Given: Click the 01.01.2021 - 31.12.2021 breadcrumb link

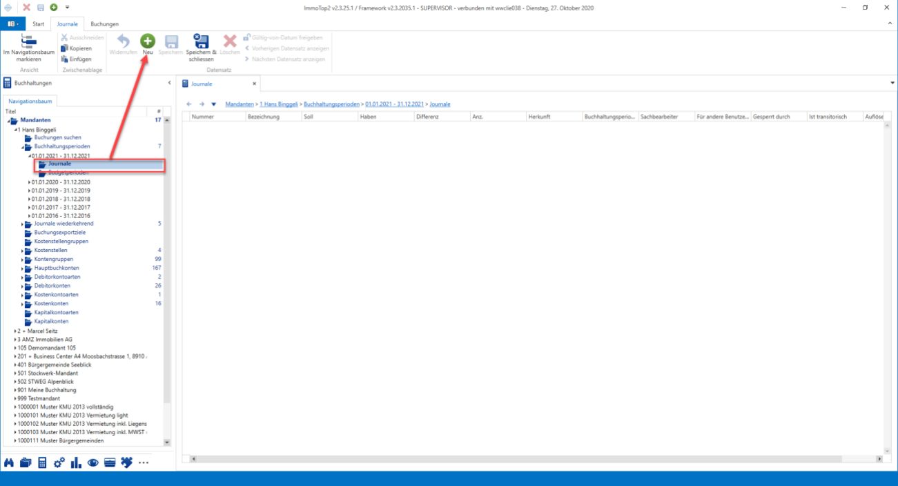Looking at the screenshot, I should click(x=394, y=104).
